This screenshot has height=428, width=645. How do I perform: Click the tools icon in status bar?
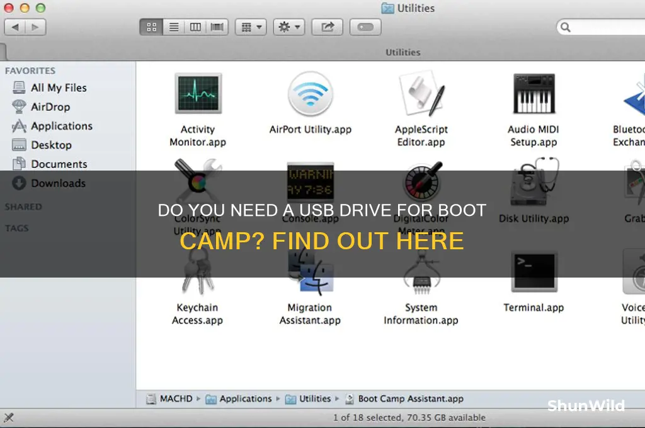click(x=9, y=418)
